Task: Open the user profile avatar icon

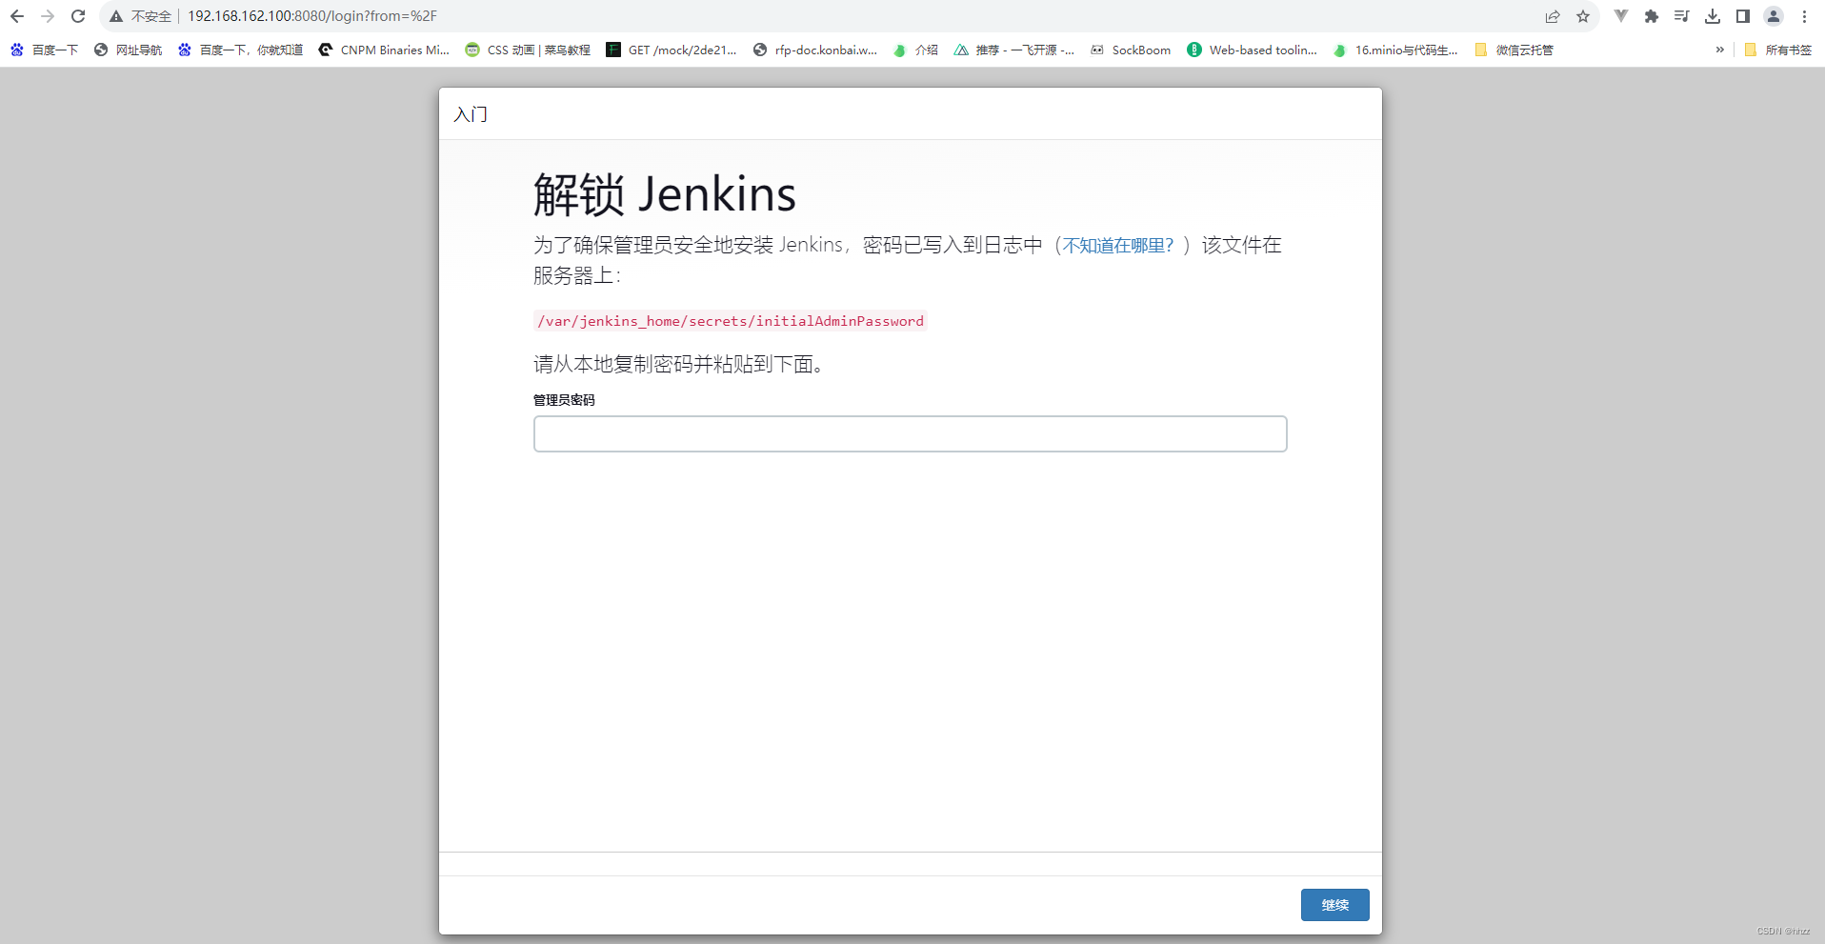Action: 1774,16
